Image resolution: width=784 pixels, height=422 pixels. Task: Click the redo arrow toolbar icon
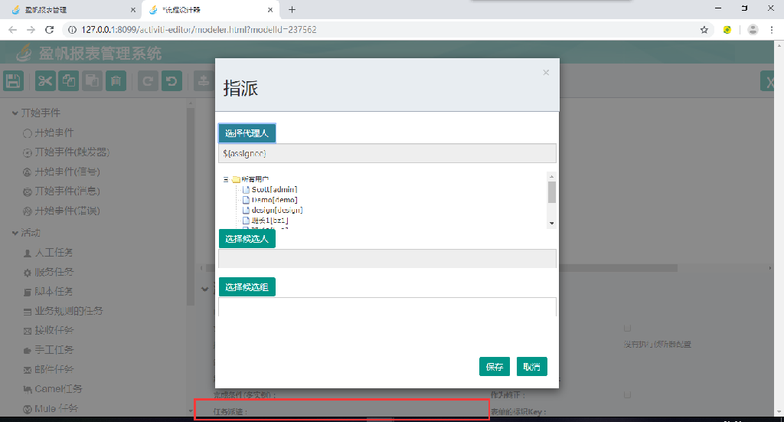(x=148, y=81)
